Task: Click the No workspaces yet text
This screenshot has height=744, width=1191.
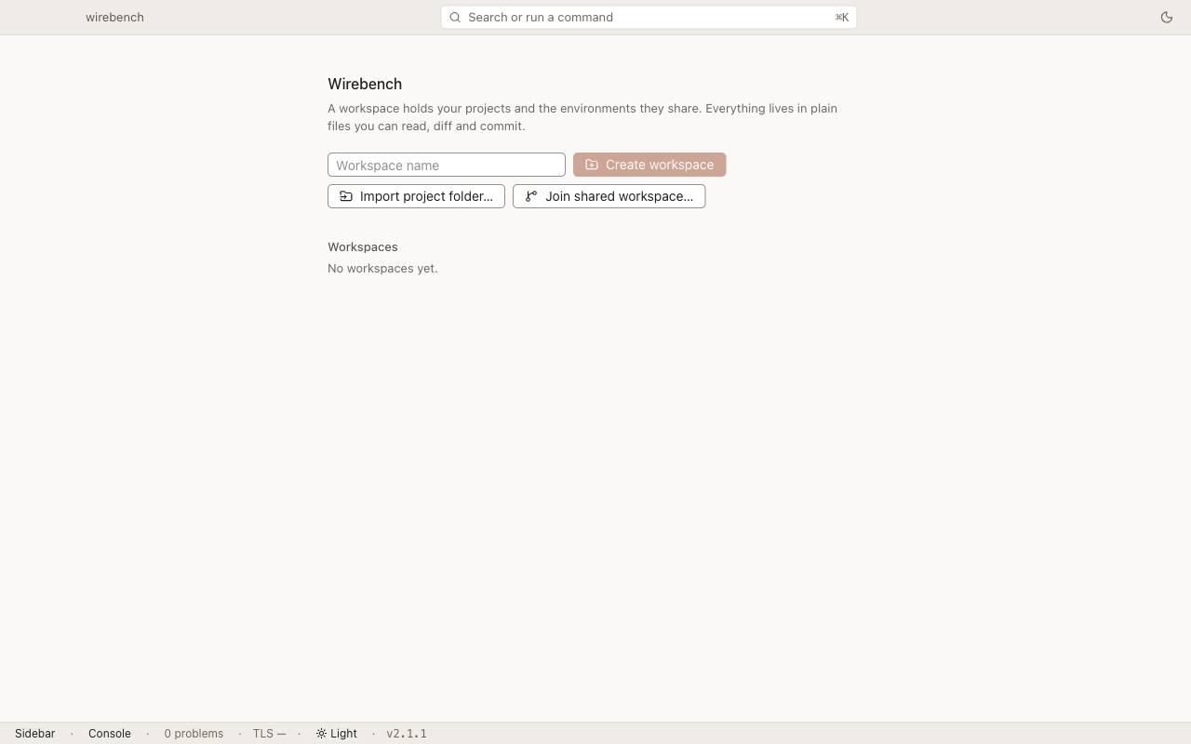Action: point(382,268)
